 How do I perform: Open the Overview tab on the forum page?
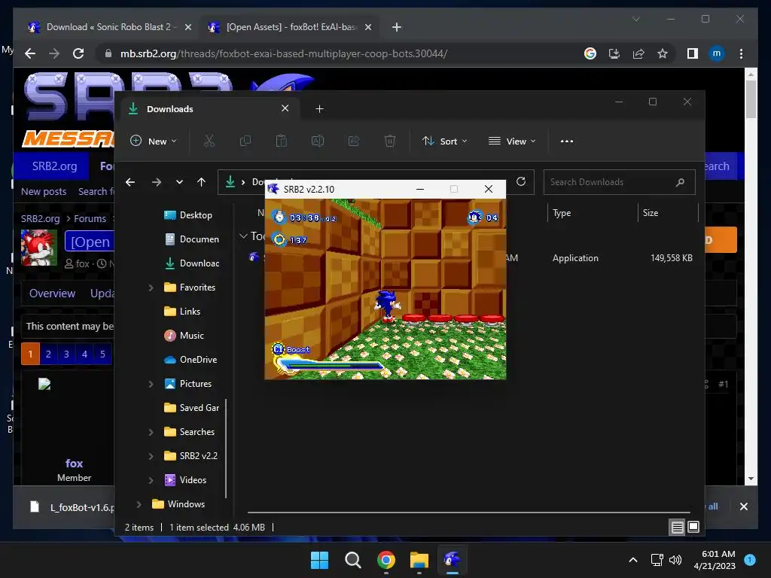tap(52, 294)
